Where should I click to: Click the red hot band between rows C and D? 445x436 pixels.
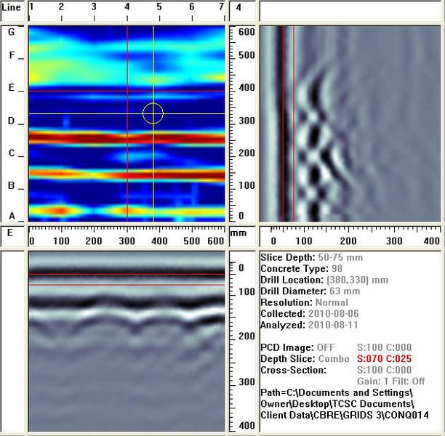tap(127, 138)
